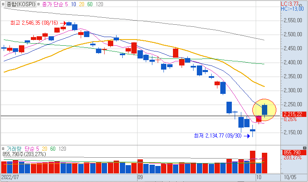Click the volume panel's 단순 label
The width and height of the screenshot is (308, 182).
tap(30, 149)
